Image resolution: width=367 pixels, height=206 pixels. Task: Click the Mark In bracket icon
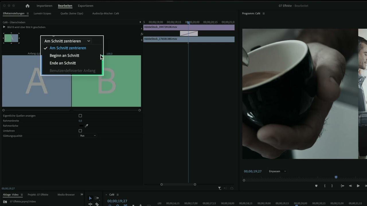(325, 186)
